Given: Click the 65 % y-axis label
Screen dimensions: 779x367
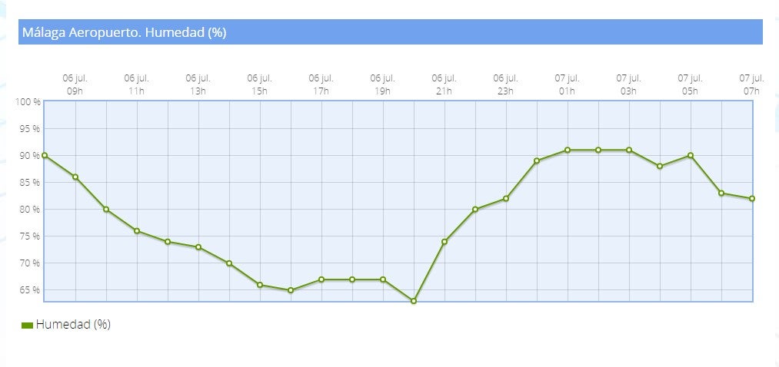Looking at the screenshot, I should point(30,290).
